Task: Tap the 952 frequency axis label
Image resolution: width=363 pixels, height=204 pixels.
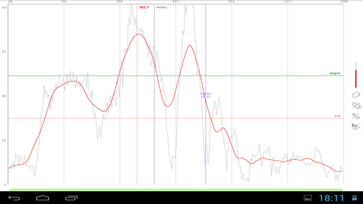Action: pos(231,2)
